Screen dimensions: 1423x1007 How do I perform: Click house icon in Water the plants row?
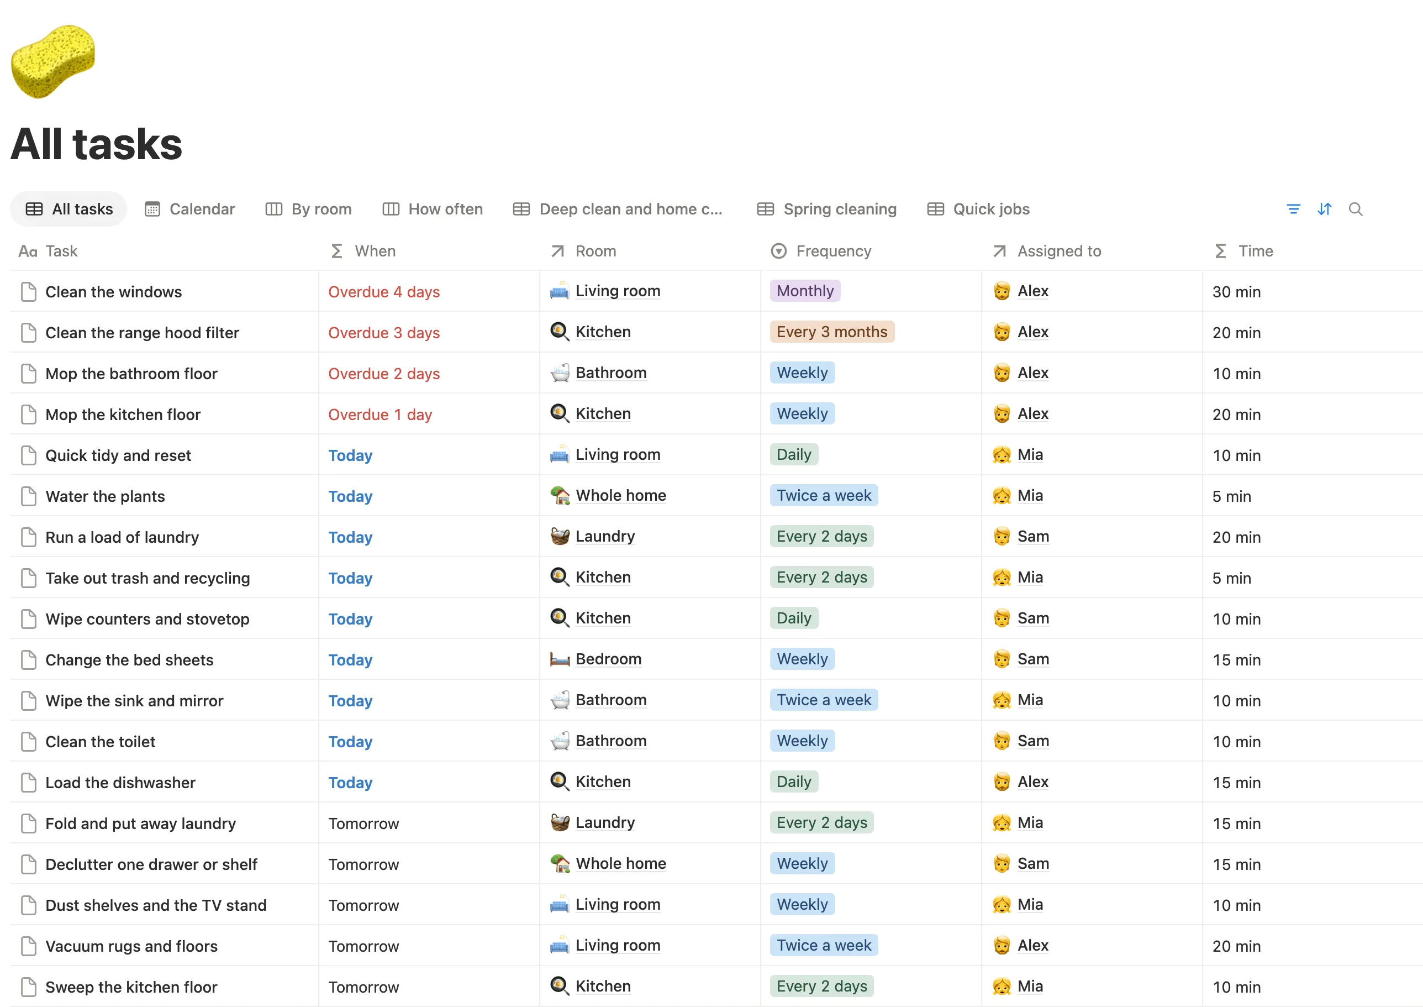click(560, 495)
